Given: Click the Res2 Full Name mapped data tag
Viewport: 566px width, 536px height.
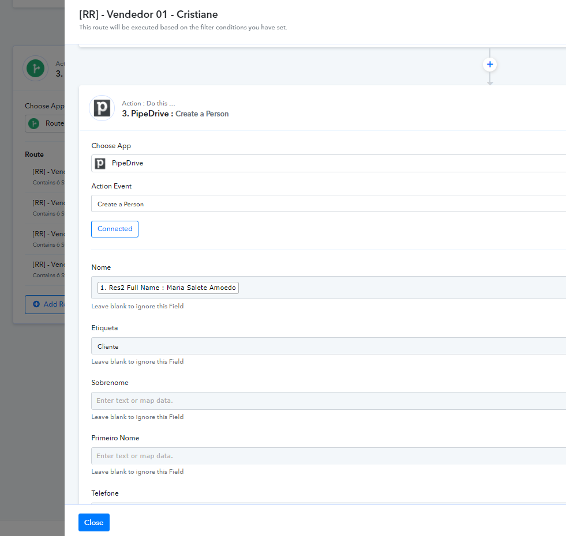Looking at the screenshot, I should click(168, 288).
